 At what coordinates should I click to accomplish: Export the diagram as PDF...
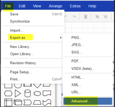coord(88,61)
